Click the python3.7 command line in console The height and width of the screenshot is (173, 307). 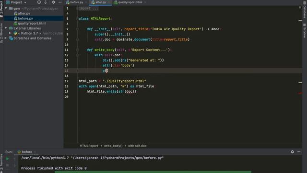coord(93,158)
